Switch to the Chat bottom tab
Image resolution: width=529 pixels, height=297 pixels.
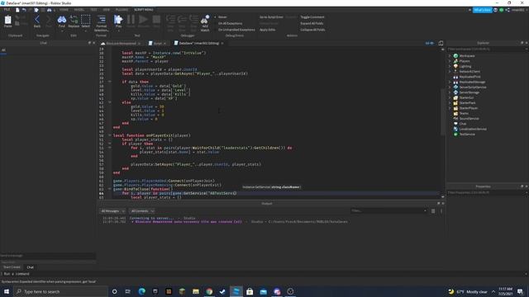(x=30, y=267)
